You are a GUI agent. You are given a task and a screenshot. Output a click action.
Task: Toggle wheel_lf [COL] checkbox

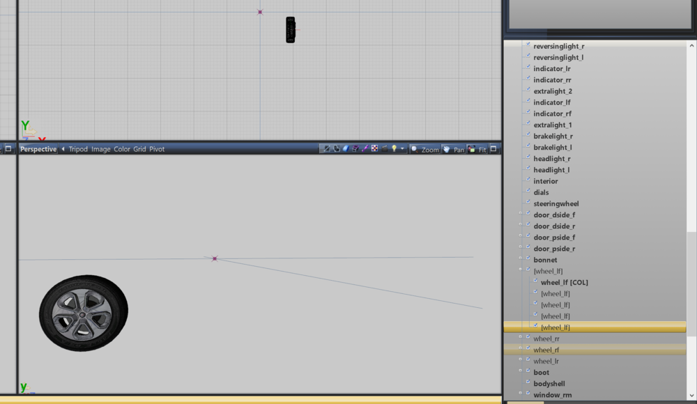(535, 281)
